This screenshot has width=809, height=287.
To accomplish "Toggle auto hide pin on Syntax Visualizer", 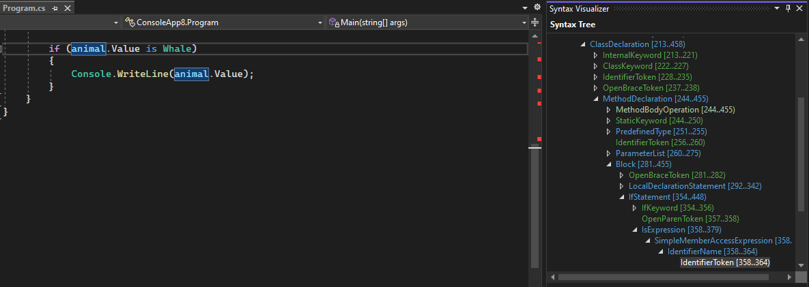I will 788,9.
